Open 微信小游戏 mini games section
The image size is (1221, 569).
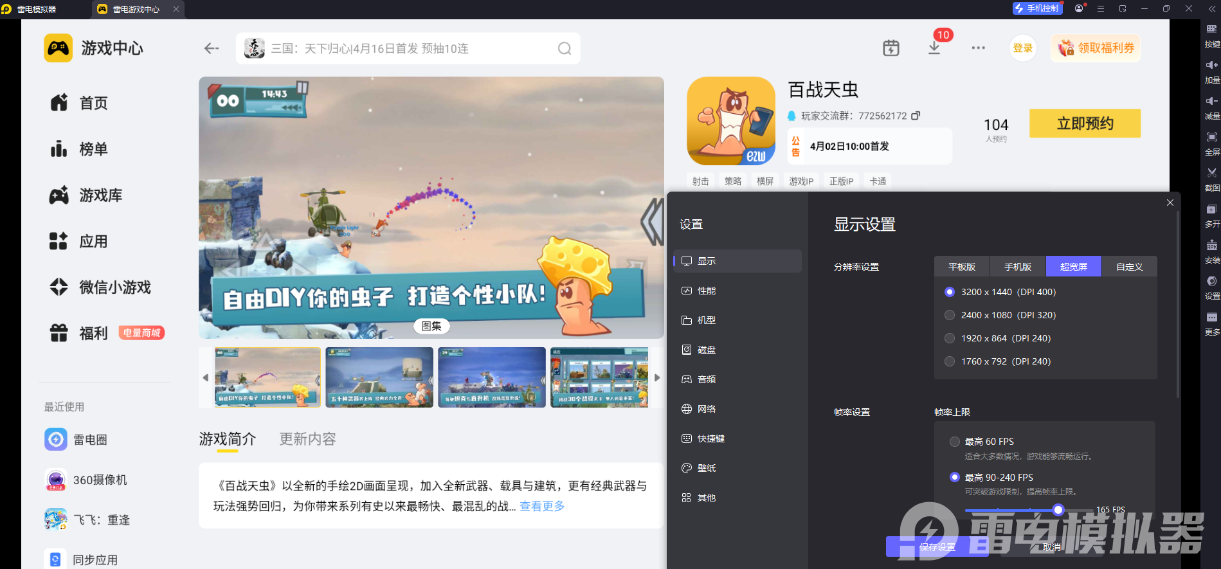[100, 287]
